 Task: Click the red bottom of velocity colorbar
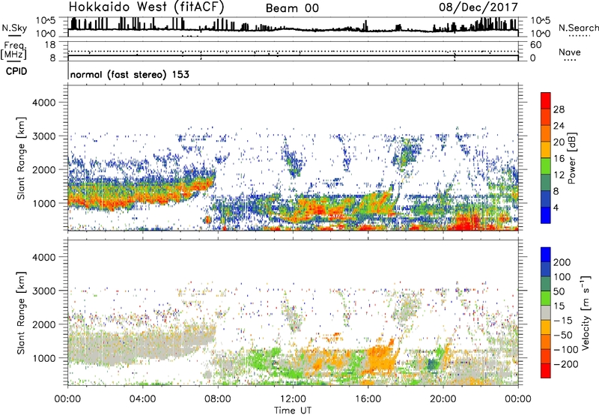546,371
